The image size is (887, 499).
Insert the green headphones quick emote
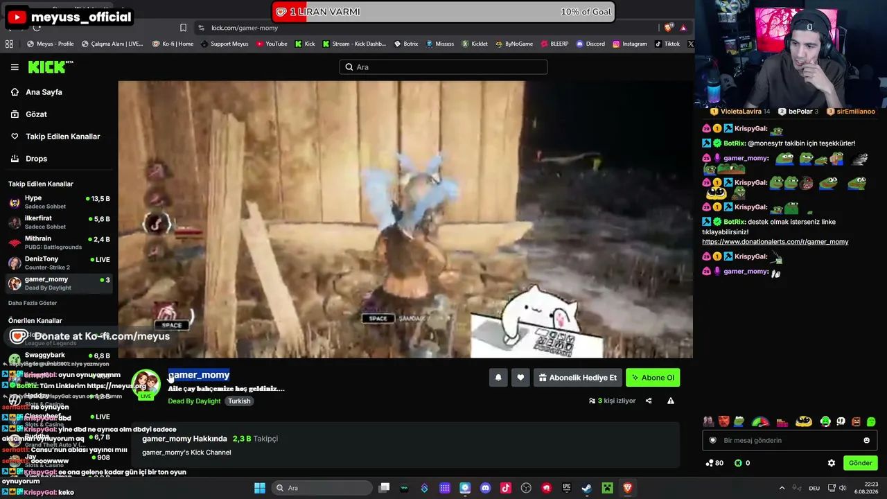(x=825, y=421)
